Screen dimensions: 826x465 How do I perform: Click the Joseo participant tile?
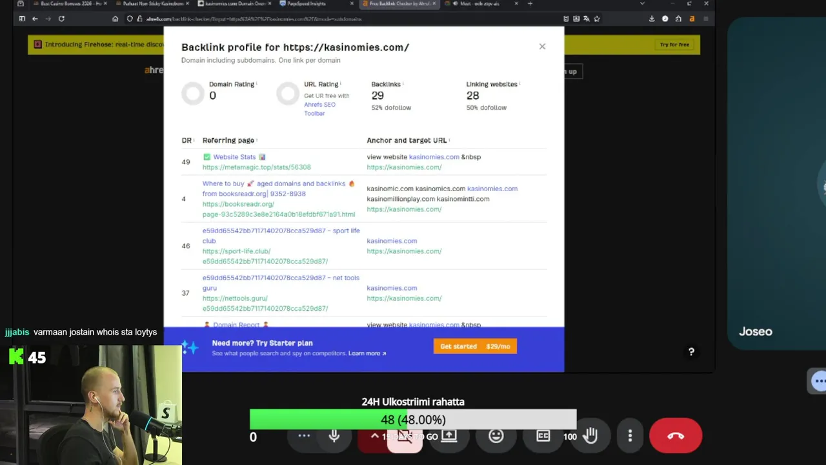[x=777, y=184]
